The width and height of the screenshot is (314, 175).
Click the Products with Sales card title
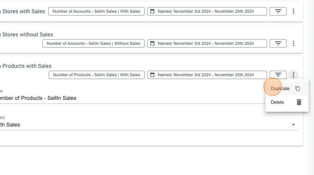click(27, 66)
